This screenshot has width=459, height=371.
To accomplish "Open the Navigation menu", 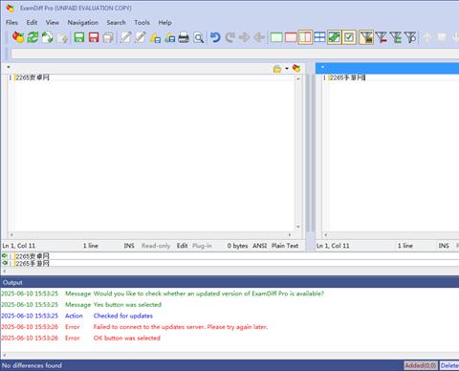I will 83,23.
